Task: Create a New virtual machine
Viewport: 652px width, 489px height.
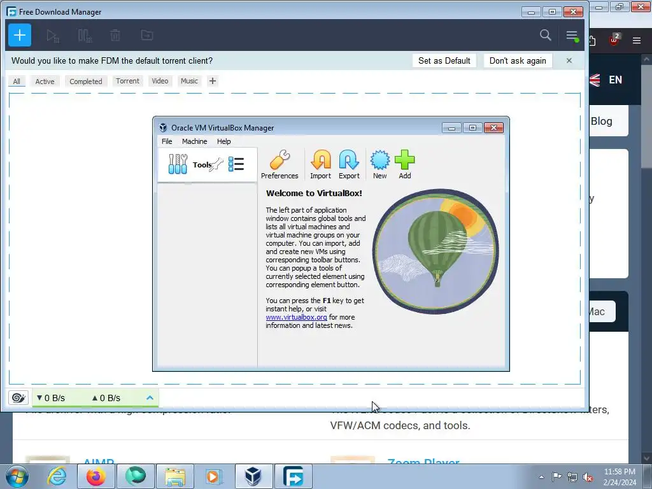Action: (379, 165)
